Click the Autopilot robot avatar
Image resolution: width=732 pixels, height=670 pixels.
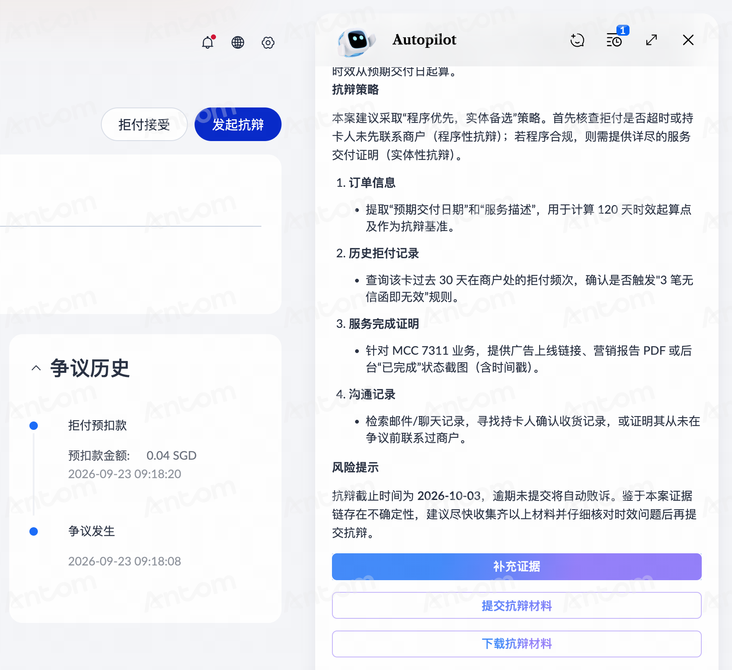356,42
